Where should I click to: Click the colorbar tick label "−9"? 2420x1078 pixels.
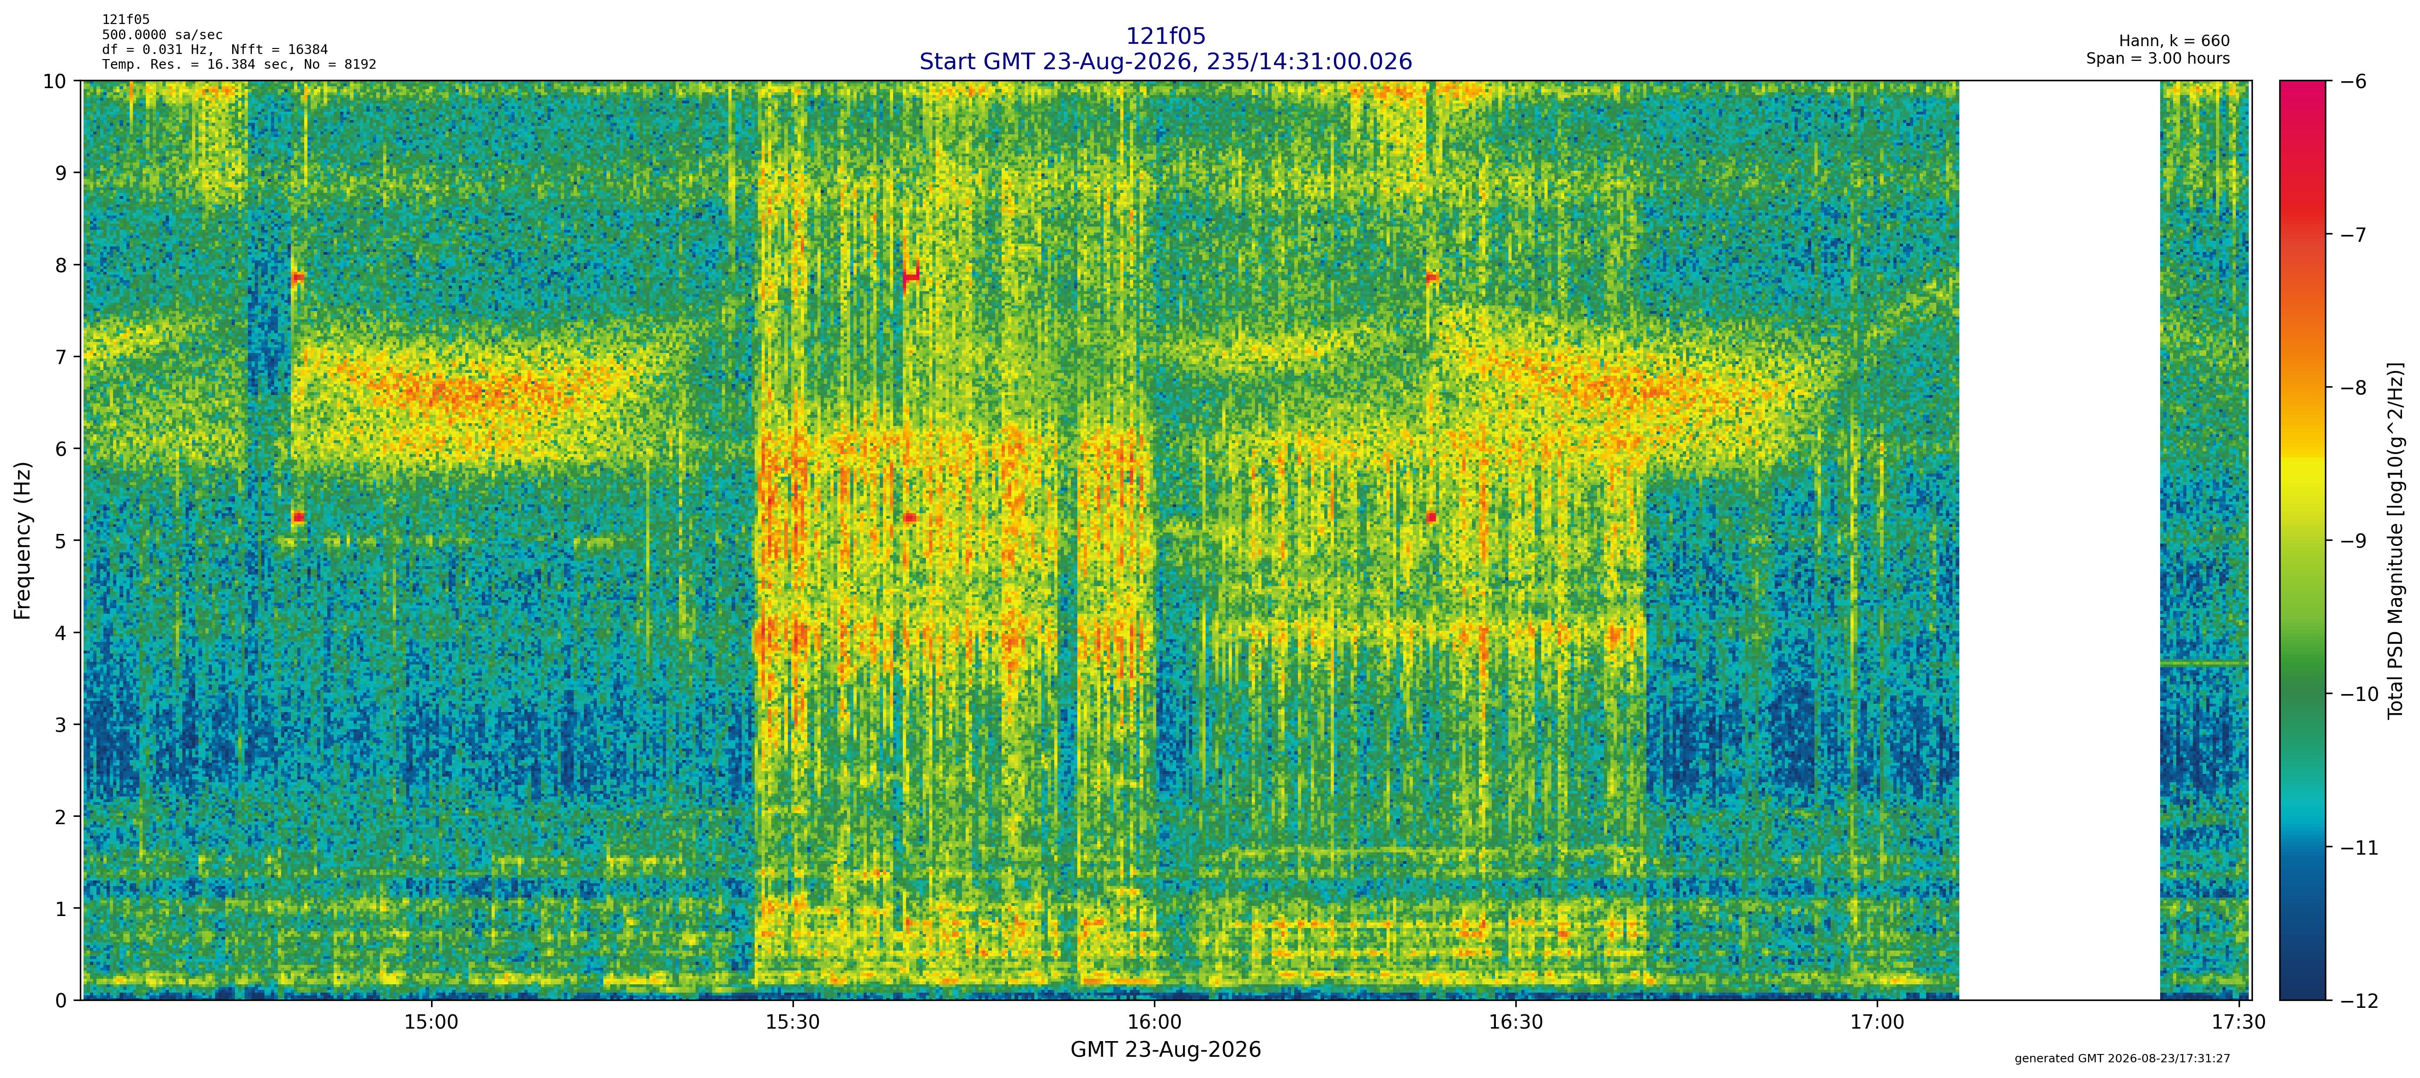[x=2353, y=541]
